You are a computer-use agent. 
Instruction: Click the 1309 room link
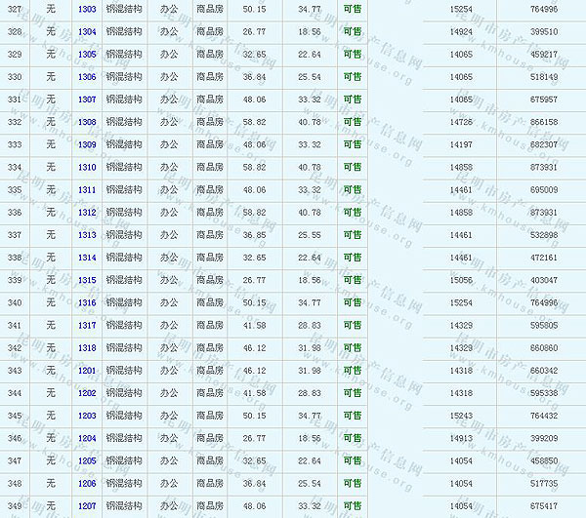tap(87, 145)
